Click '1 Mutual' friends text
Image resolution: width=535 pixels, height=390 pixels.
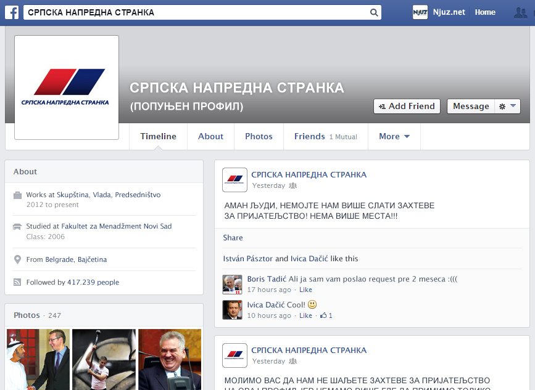click(343, 137)
